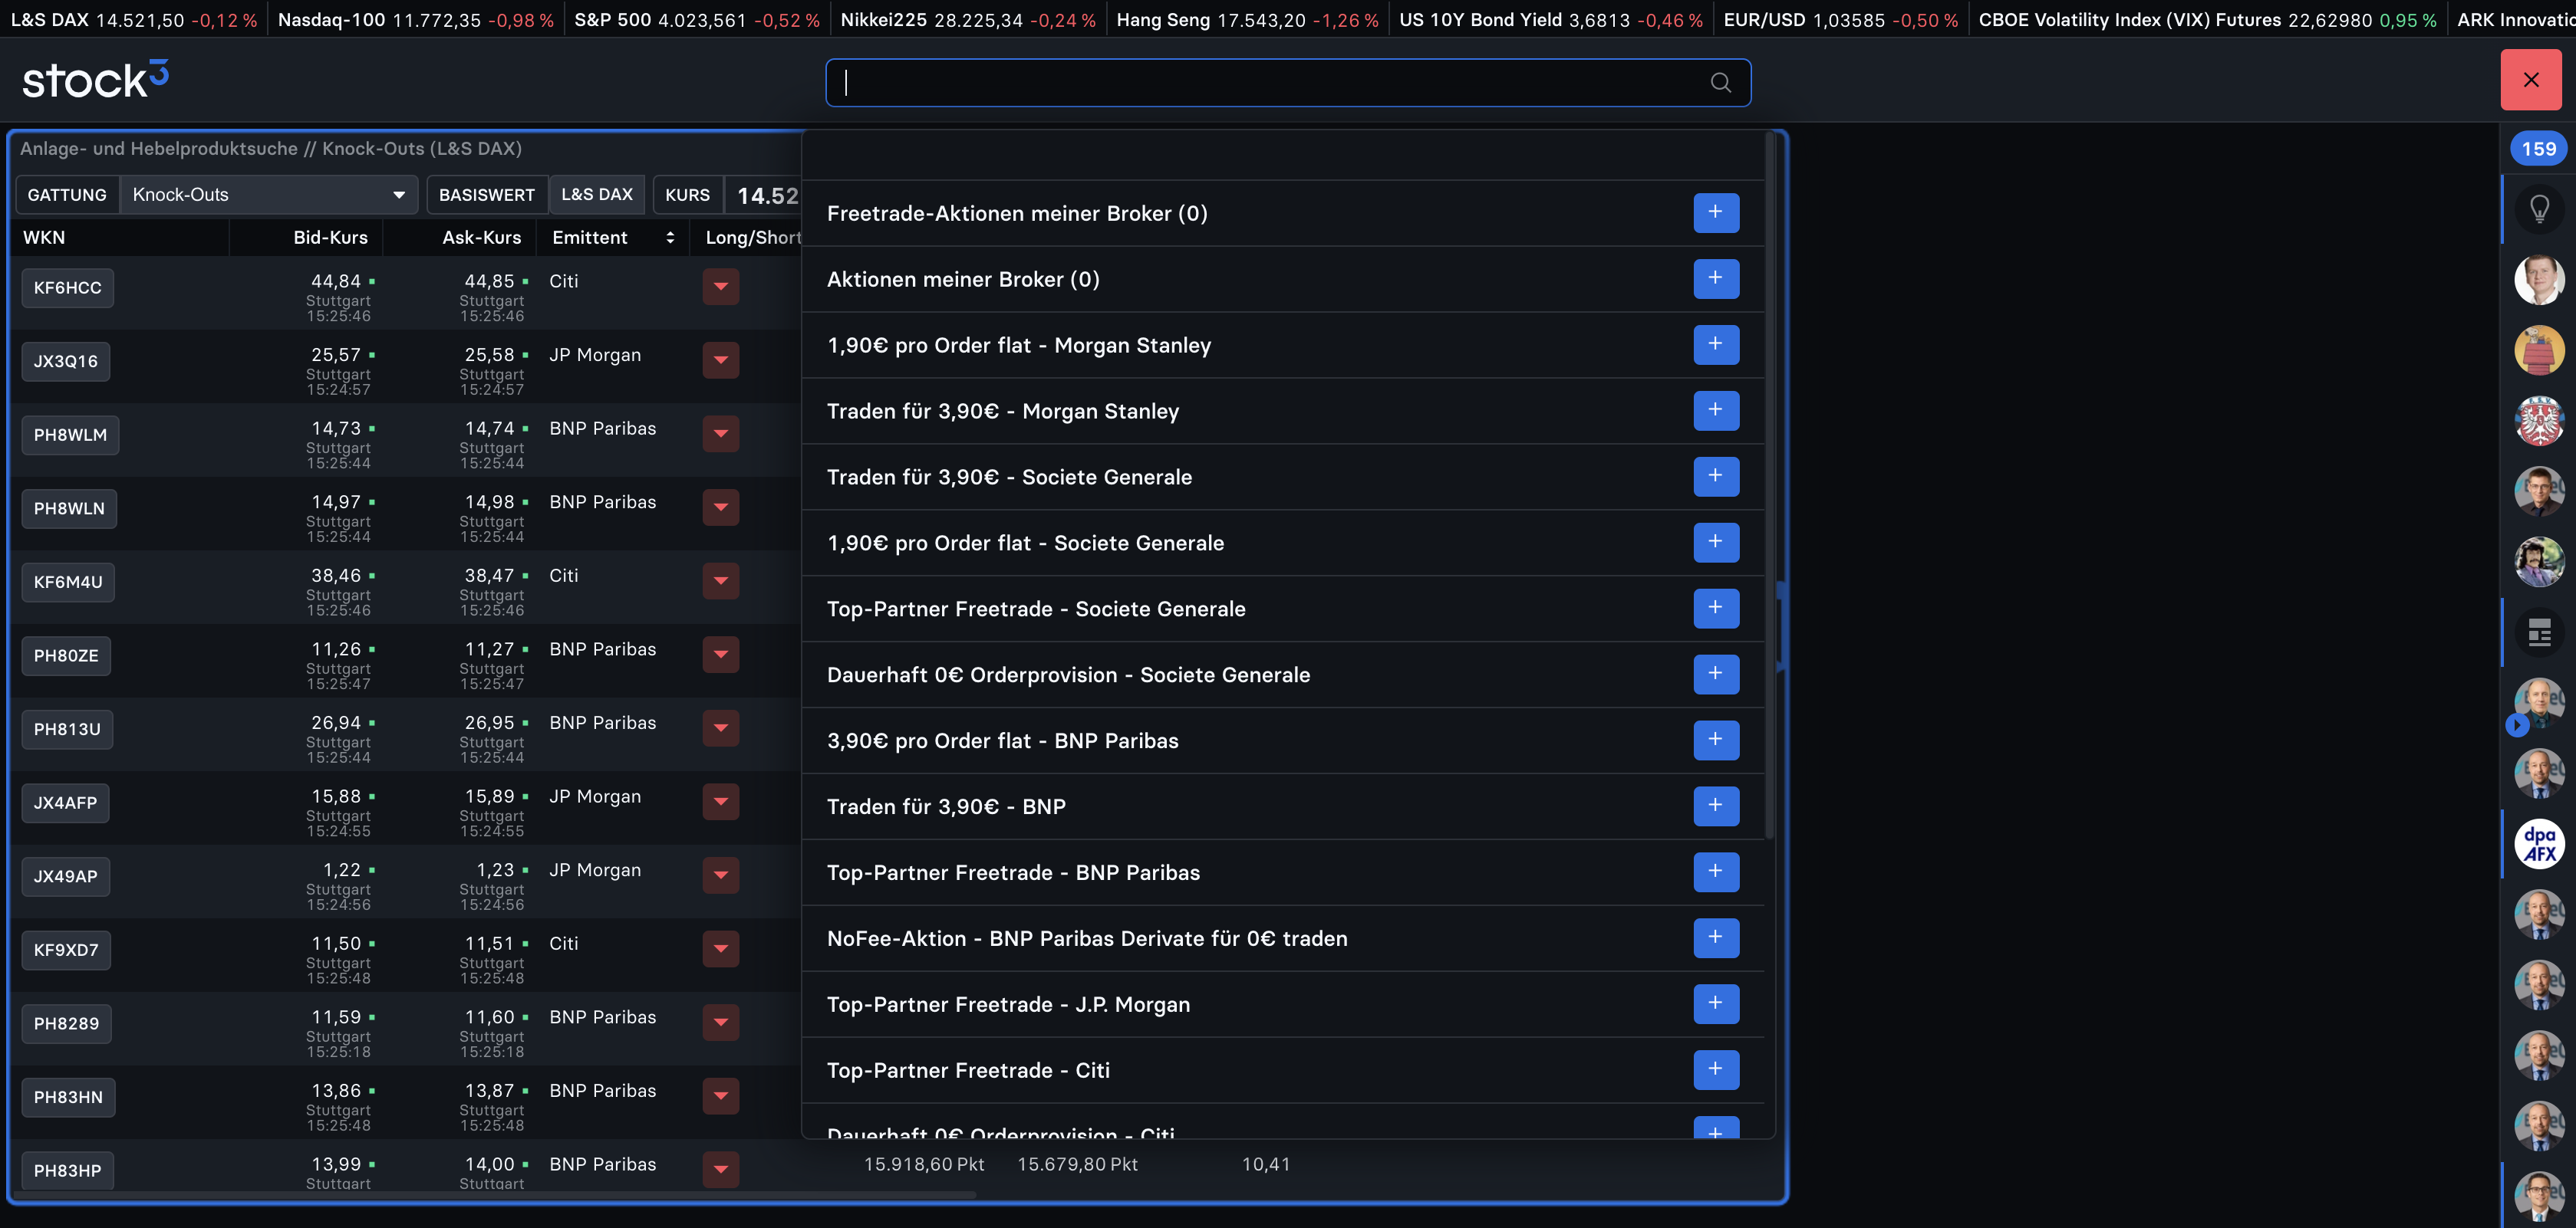Expand short indicator dropdown for JX4AFP
Screen dimensions: 2576x1228
click(720, 801)
